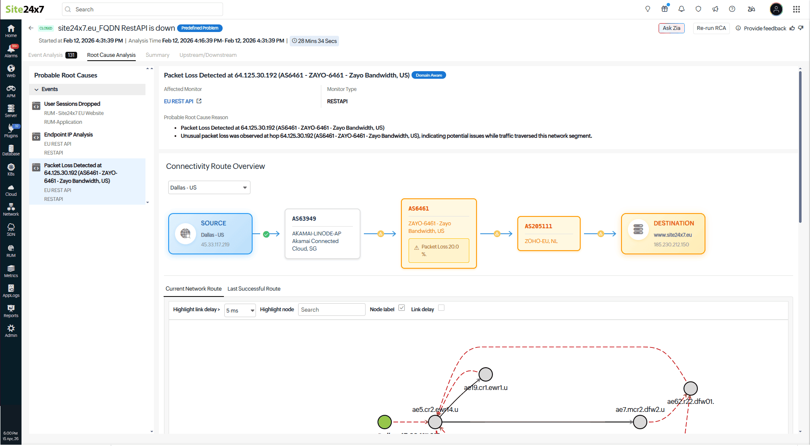Open Database section in sidebar
The width and height of the screenshot is (810, 446).
tap(11, 150)
